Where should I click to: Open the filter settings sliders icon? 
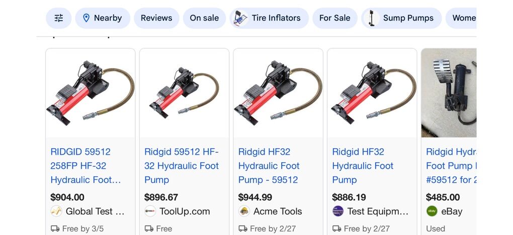(x=59, y=18)
